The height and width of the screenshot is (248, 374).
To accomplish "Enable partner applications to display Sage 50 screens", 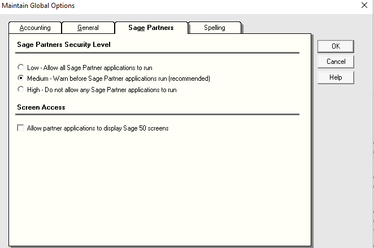I will pyautogui.click(x=20, y=128).
